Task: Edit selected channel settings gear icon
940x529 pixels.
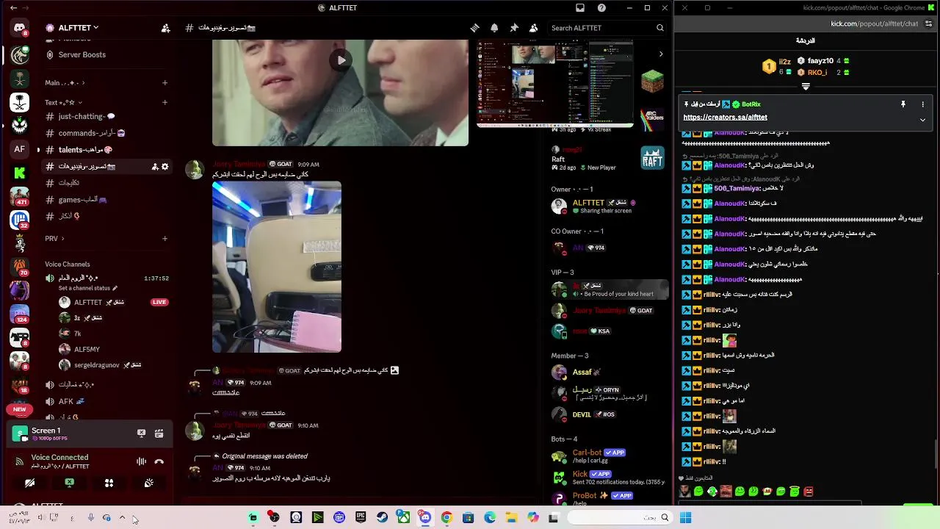Action: (x=165, y=167)
